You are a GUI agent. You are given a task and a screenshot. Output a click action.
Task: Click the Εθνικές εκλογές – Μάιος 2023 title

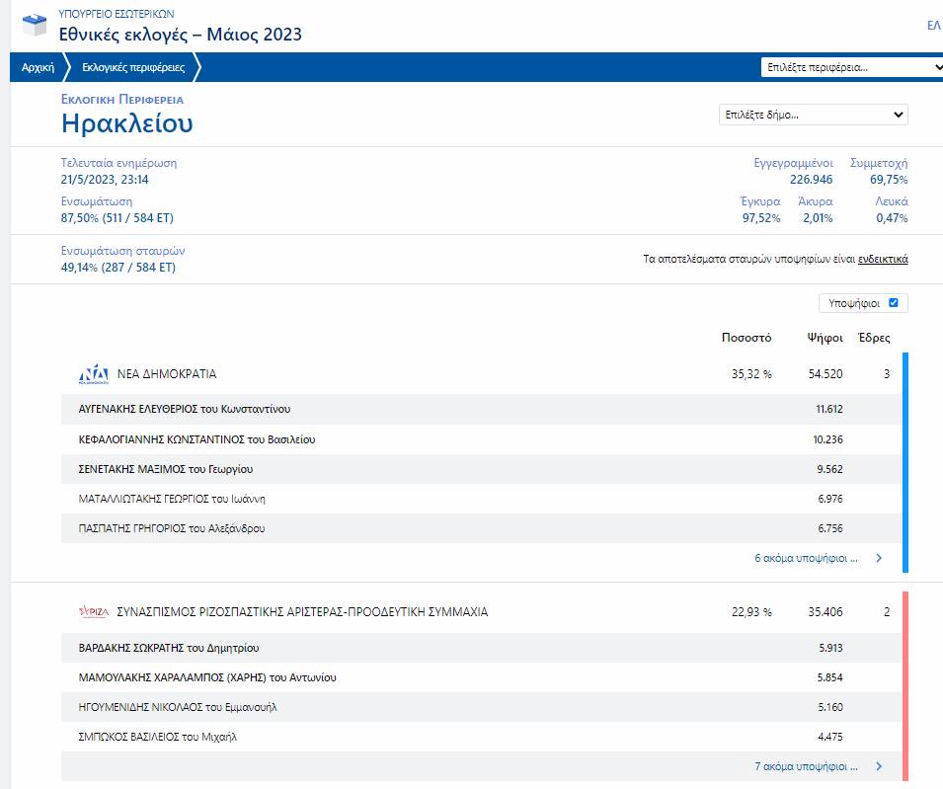tap(181, 35)
